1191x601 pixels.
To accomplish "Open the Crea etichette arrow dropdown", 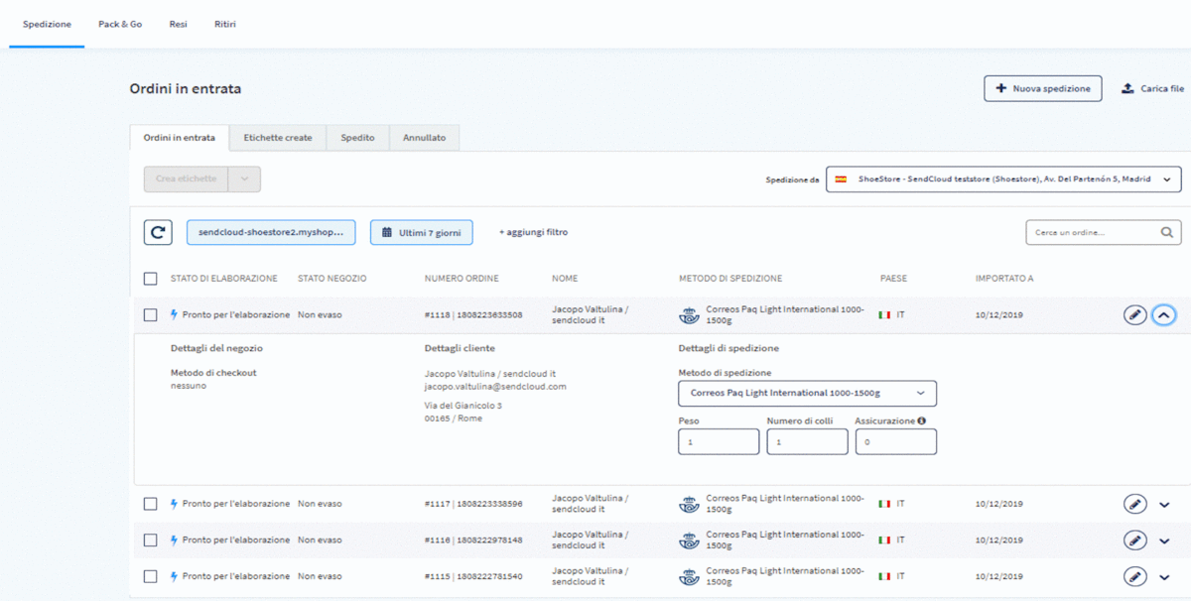I will click(245, 180).
